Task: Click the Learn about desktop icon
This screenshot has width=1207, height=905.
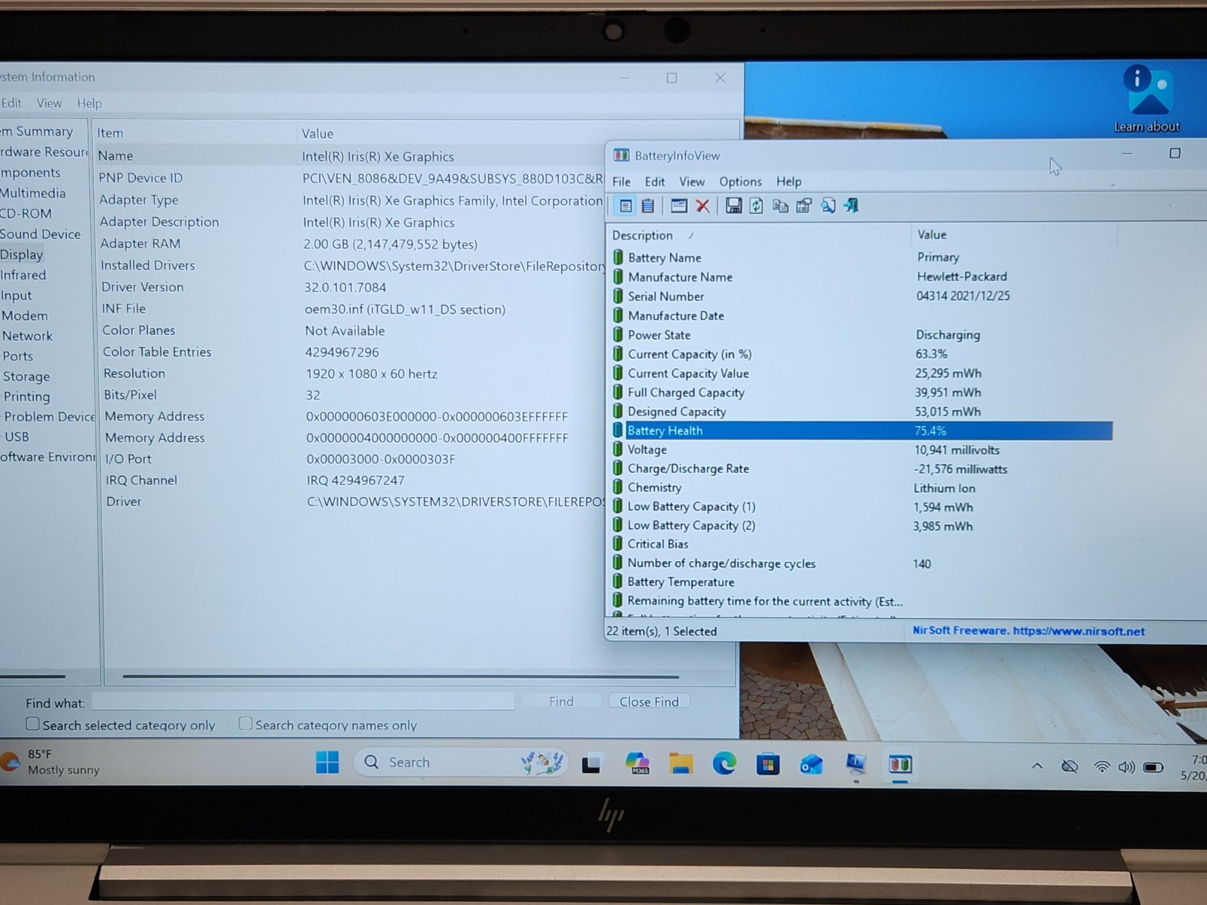Action: click(1147, 99)
